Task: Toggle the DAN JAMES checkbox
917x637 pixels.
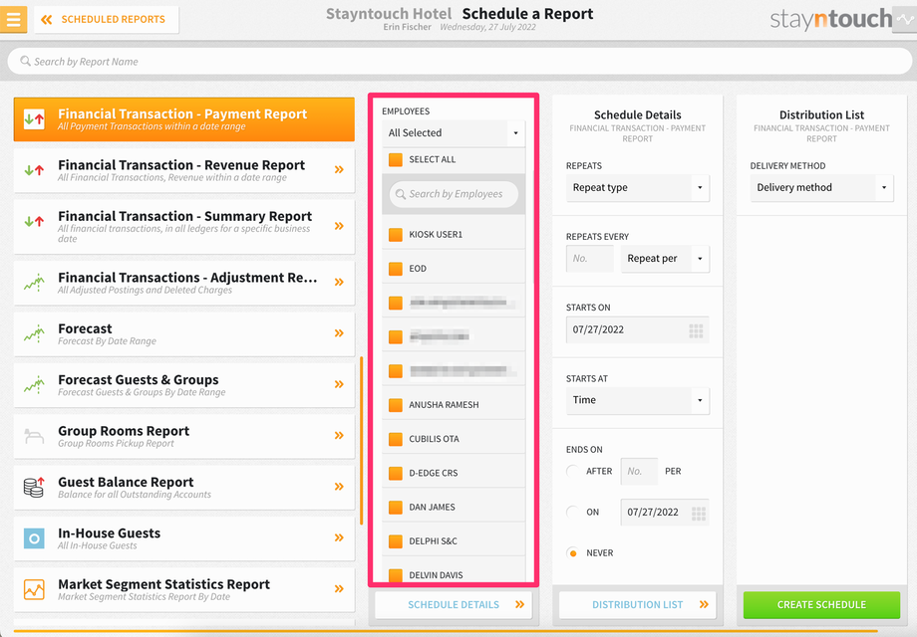Action: 396,508
